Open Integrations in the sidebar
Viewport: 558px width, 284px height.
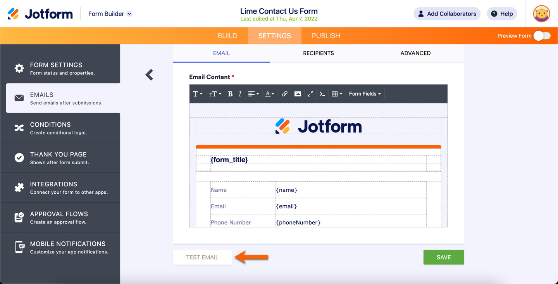[60, 188]
